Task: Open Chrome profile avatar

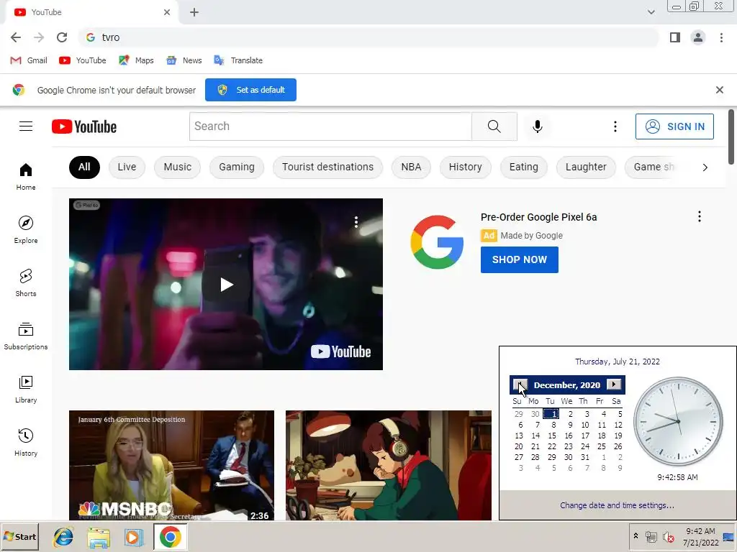Action: click(x=698, y=37)
